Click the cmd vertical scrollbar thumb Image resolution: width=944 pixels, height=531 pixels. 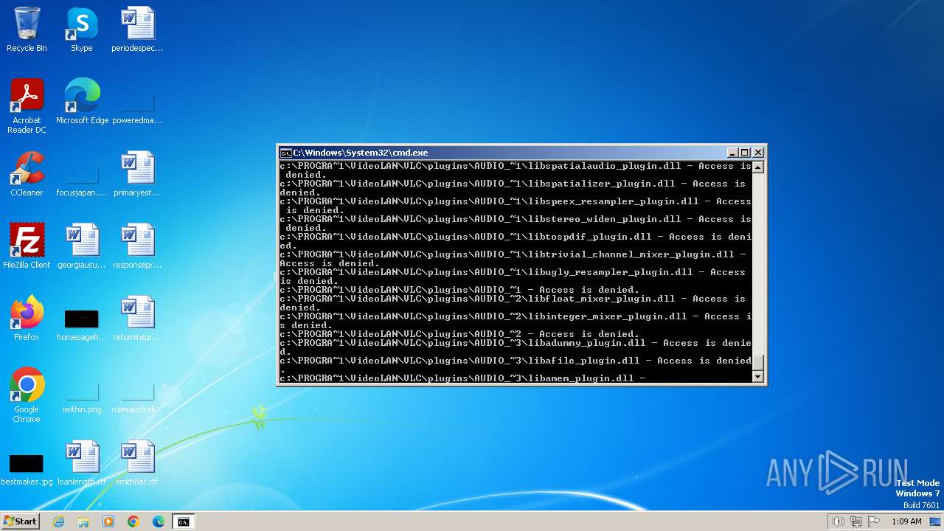[757, 363]
